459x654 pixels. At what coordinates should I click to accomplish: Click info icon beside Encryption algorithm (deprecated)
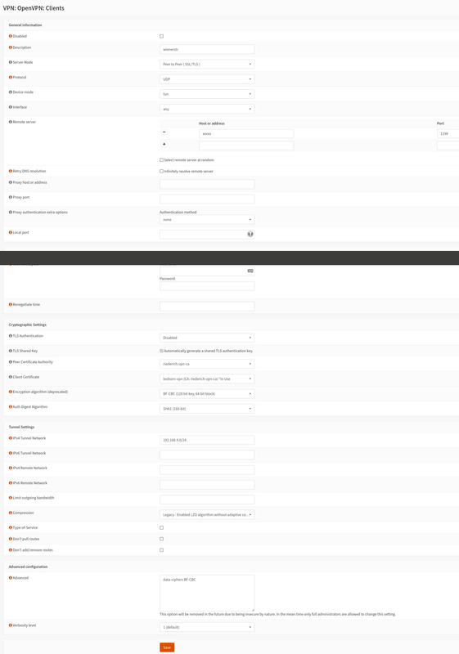click(11, 392)
